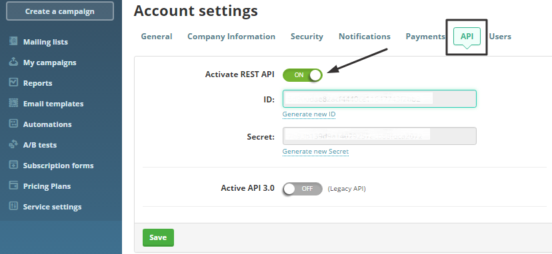Click the Generate new Secret link
Screen dimensions: 552x254
tap(315, 152)
